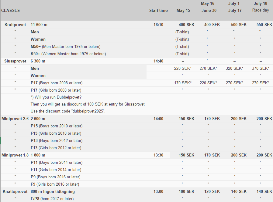The width and height of the screenshot is (273, 202).
Task: Click the Miniprovet 1.8 class name
Action: (15, 155)
